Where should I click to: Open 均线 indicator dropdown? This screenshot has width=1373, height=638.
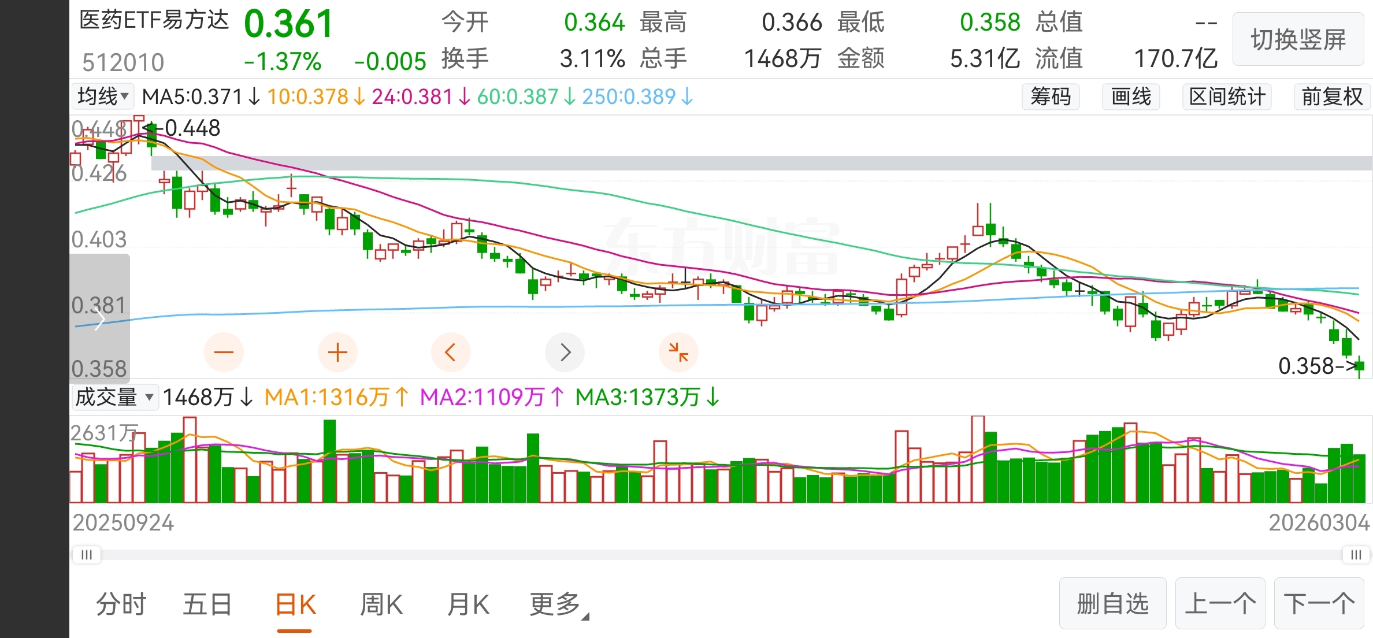coord(102,97)
